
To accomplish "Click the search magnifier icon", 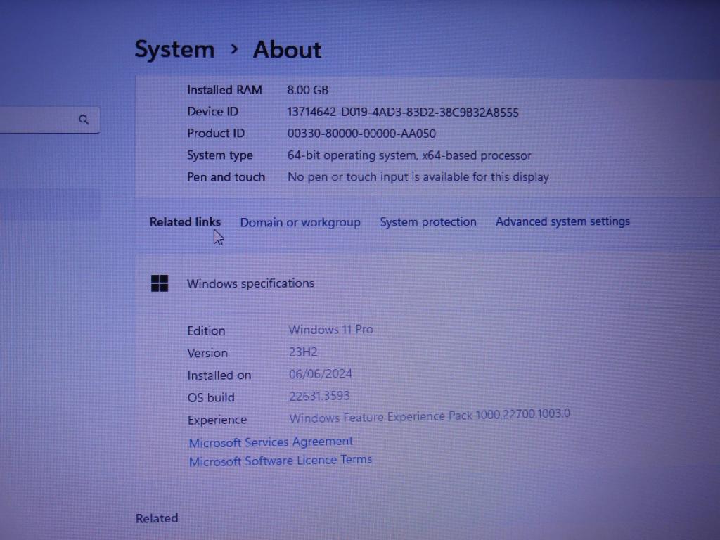I will click(84, 120).
